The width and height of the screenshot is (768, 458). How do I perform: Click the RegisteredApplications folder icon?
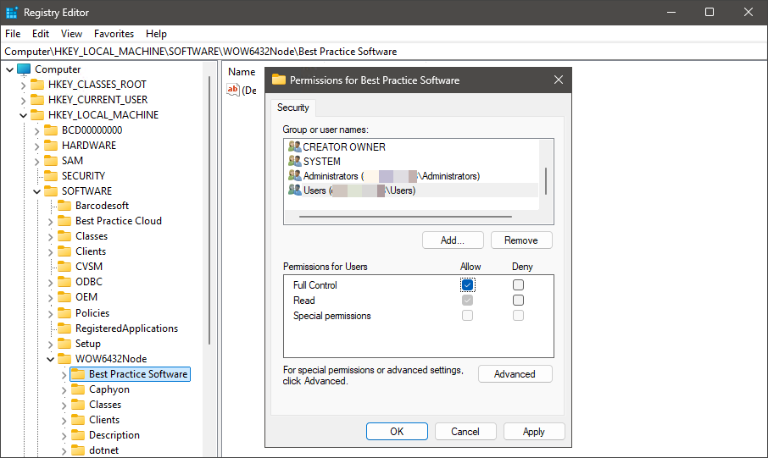pos(64,328)
